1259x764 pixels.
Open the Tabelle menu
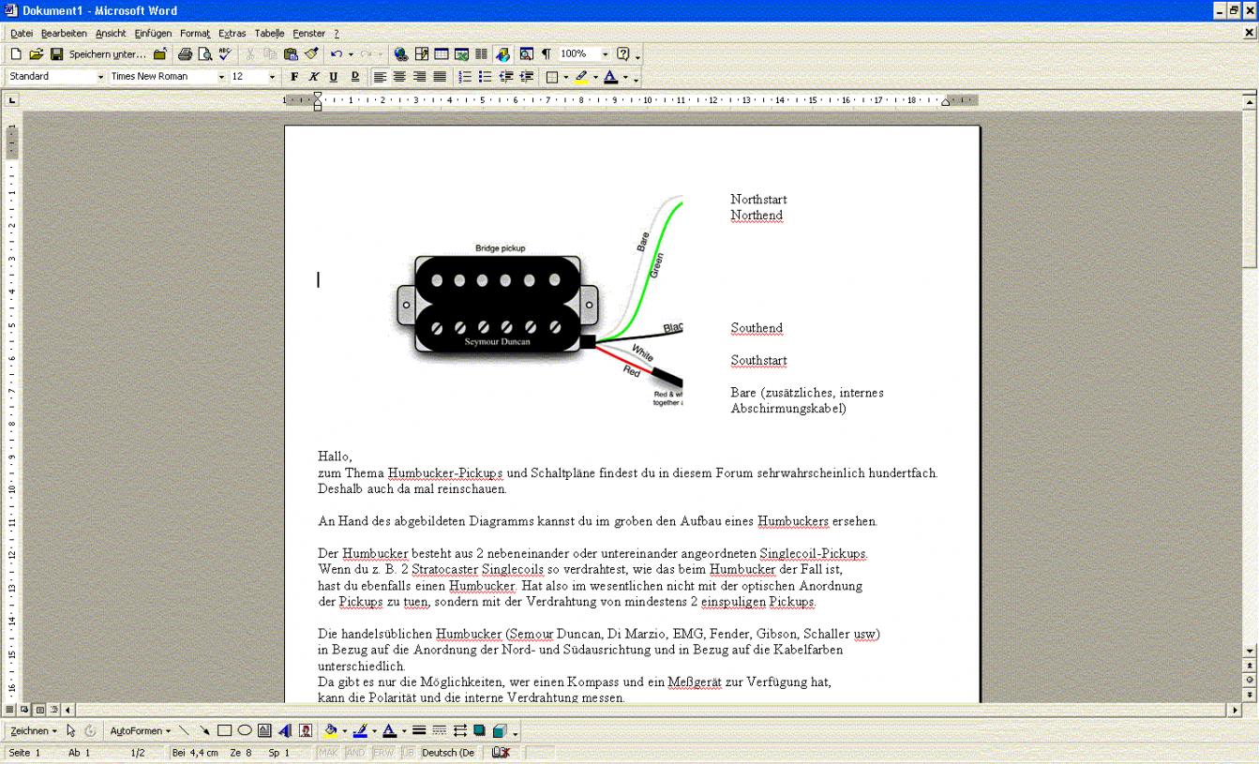point(269,34)
